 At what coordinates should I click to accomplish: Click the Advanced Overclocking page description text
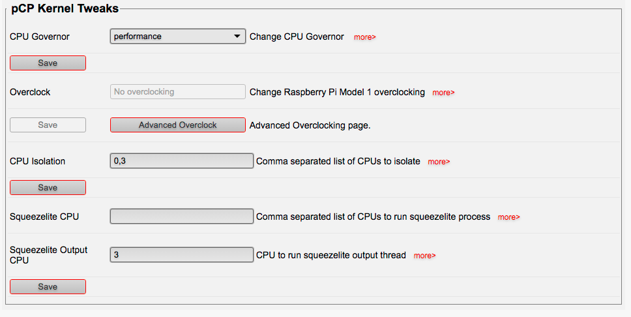(310, 125)
